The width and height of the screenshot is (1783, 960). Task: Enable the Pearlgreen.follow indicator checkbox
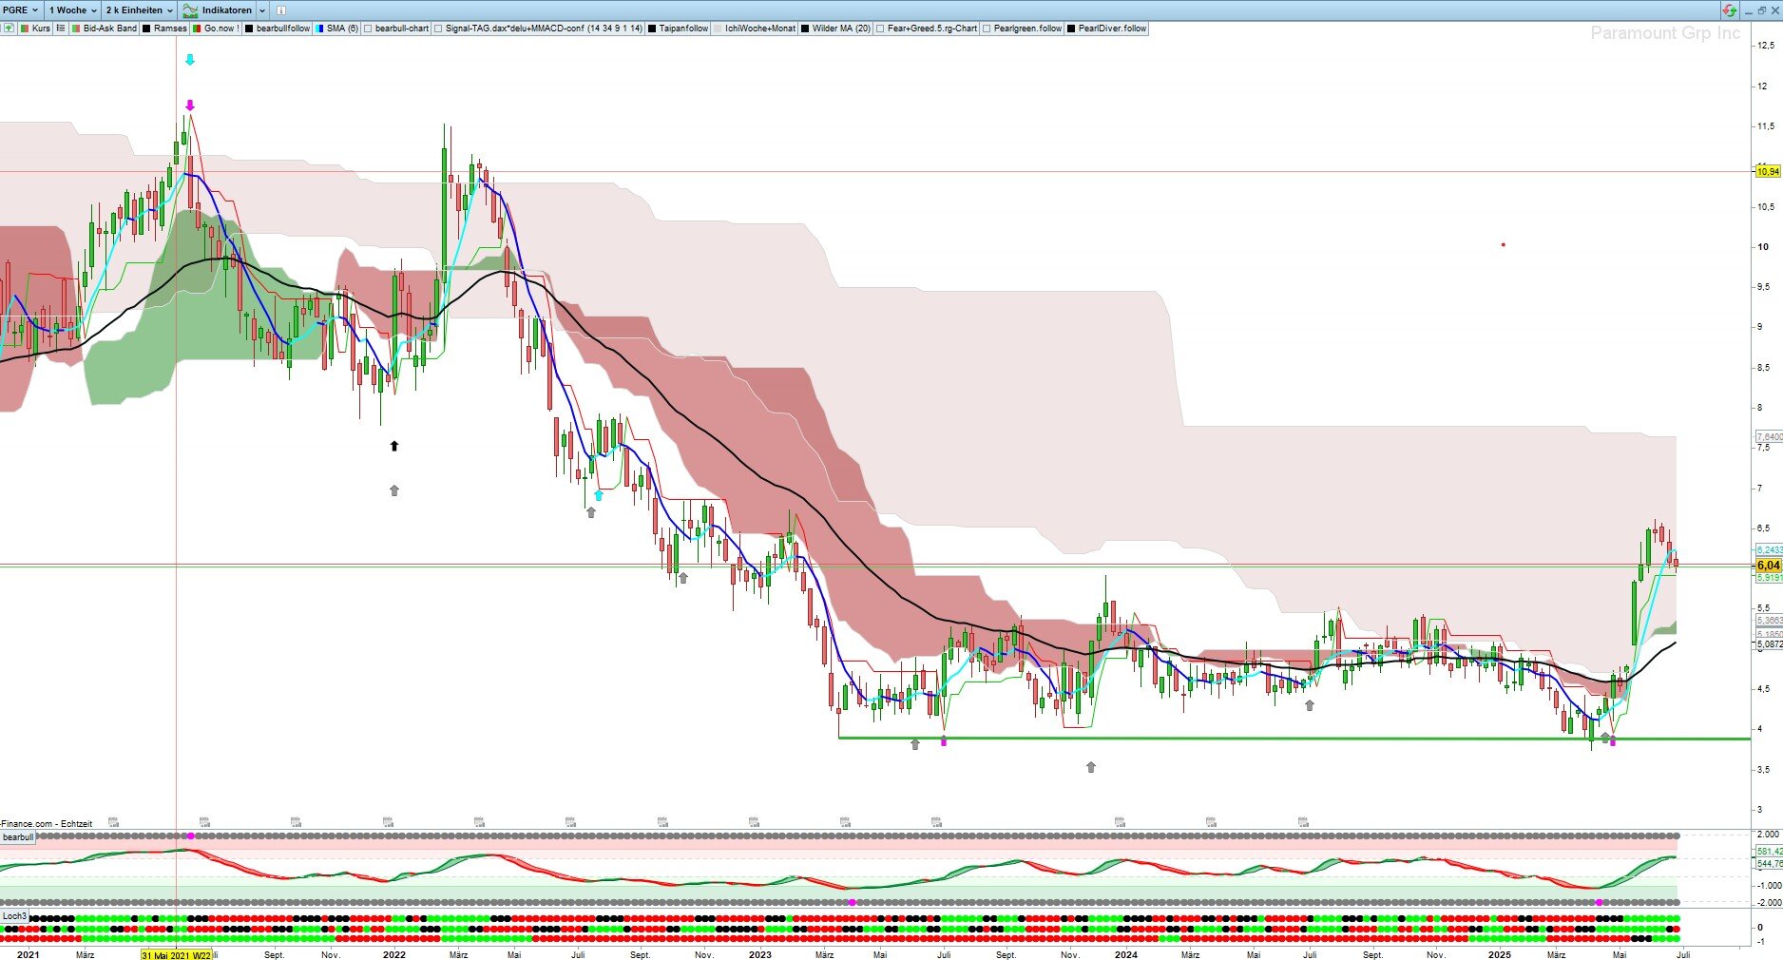pos(987,29)
